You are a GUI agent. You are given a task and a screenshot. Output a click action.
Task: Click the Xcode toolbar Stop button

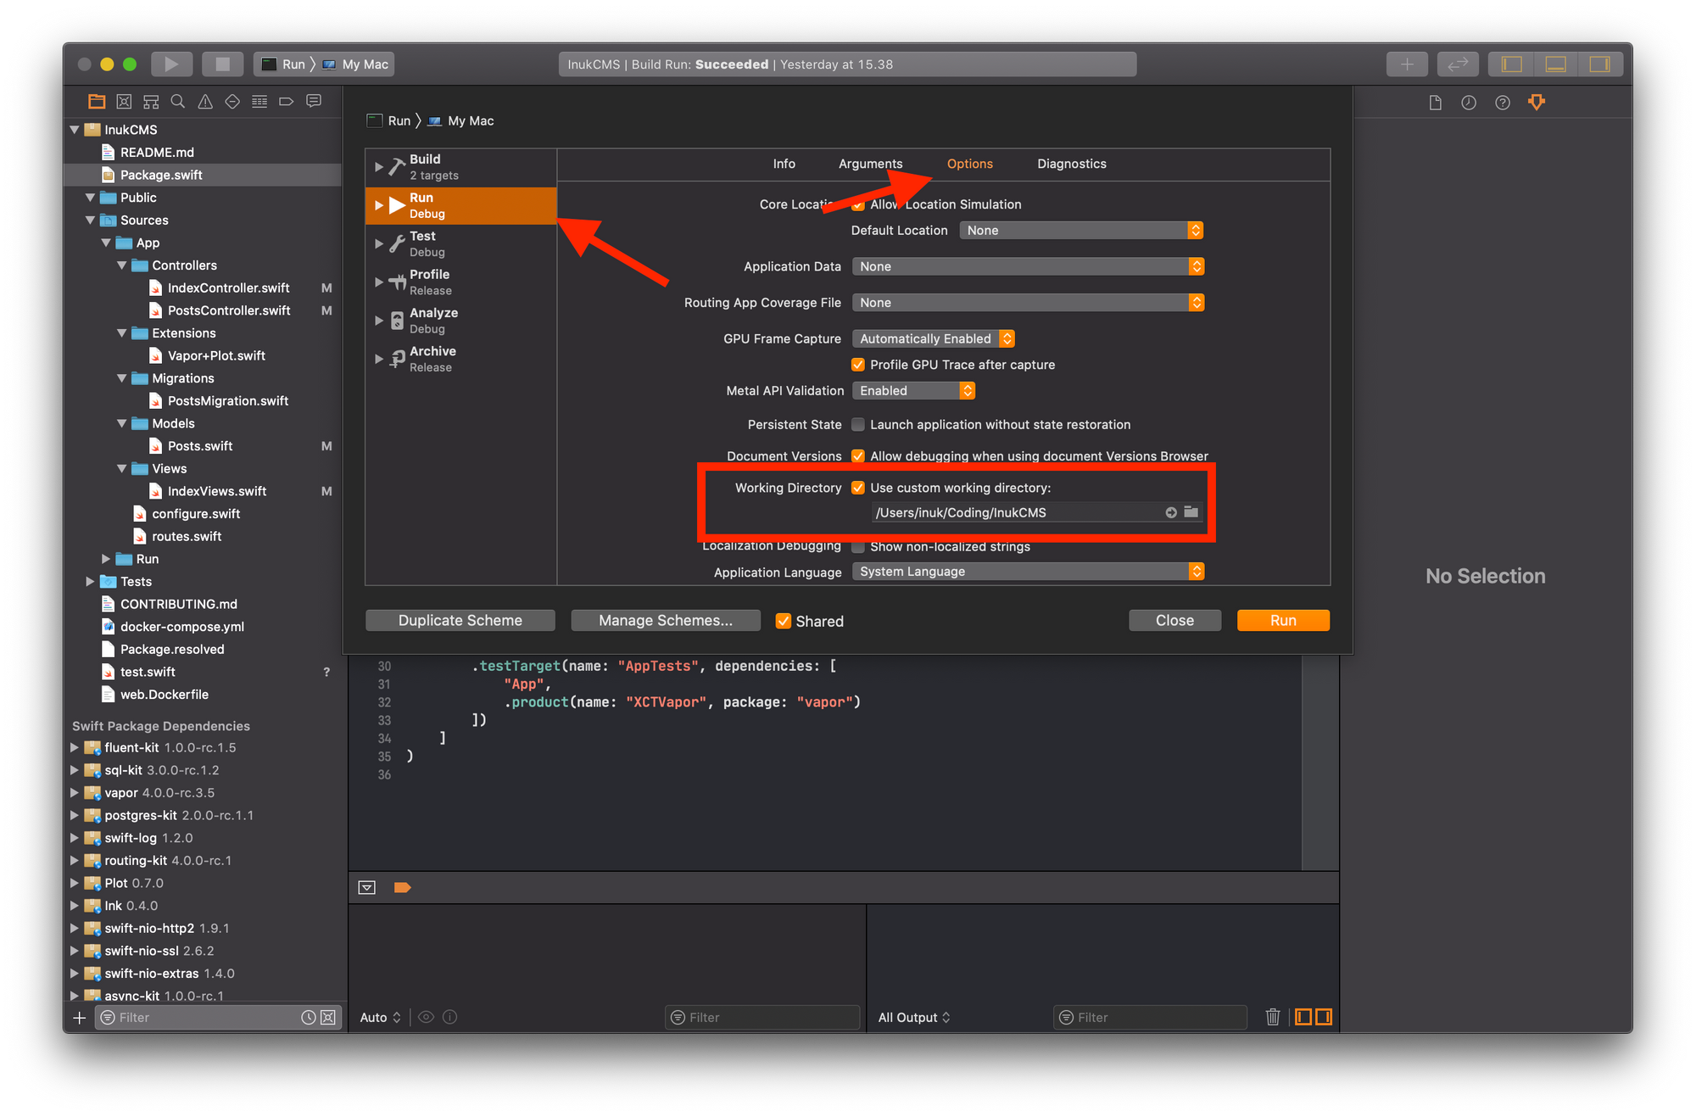[x=222, y=64]
